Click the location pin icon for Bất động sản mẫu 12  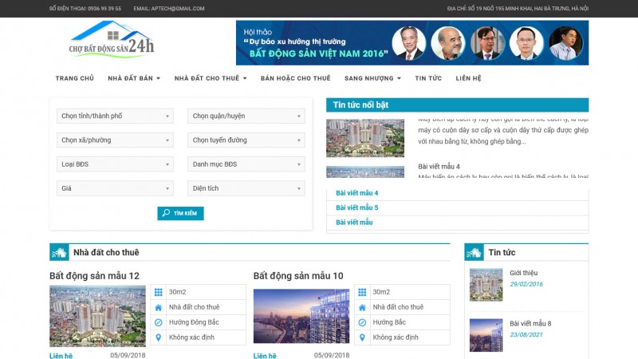click(159, 337)
